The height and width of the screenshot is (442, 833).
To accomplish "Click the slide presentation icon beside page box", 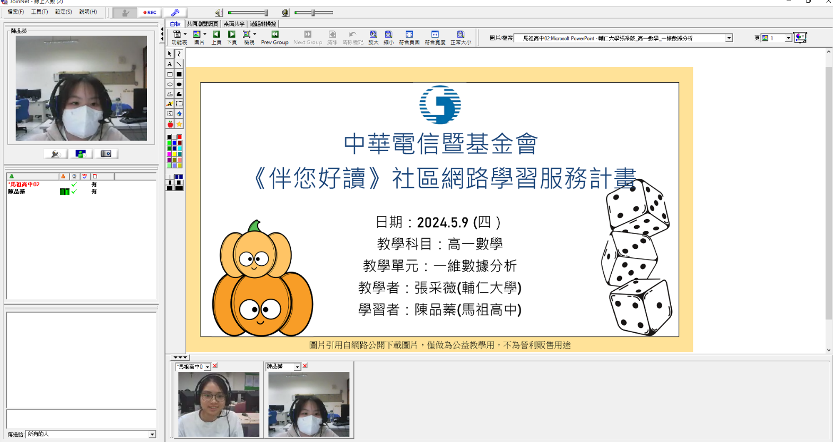I will coord(800,38).
